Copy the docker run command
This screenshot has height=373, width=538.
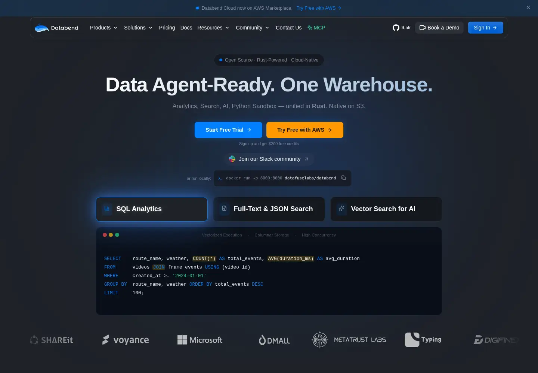click(x=343, y=178)
